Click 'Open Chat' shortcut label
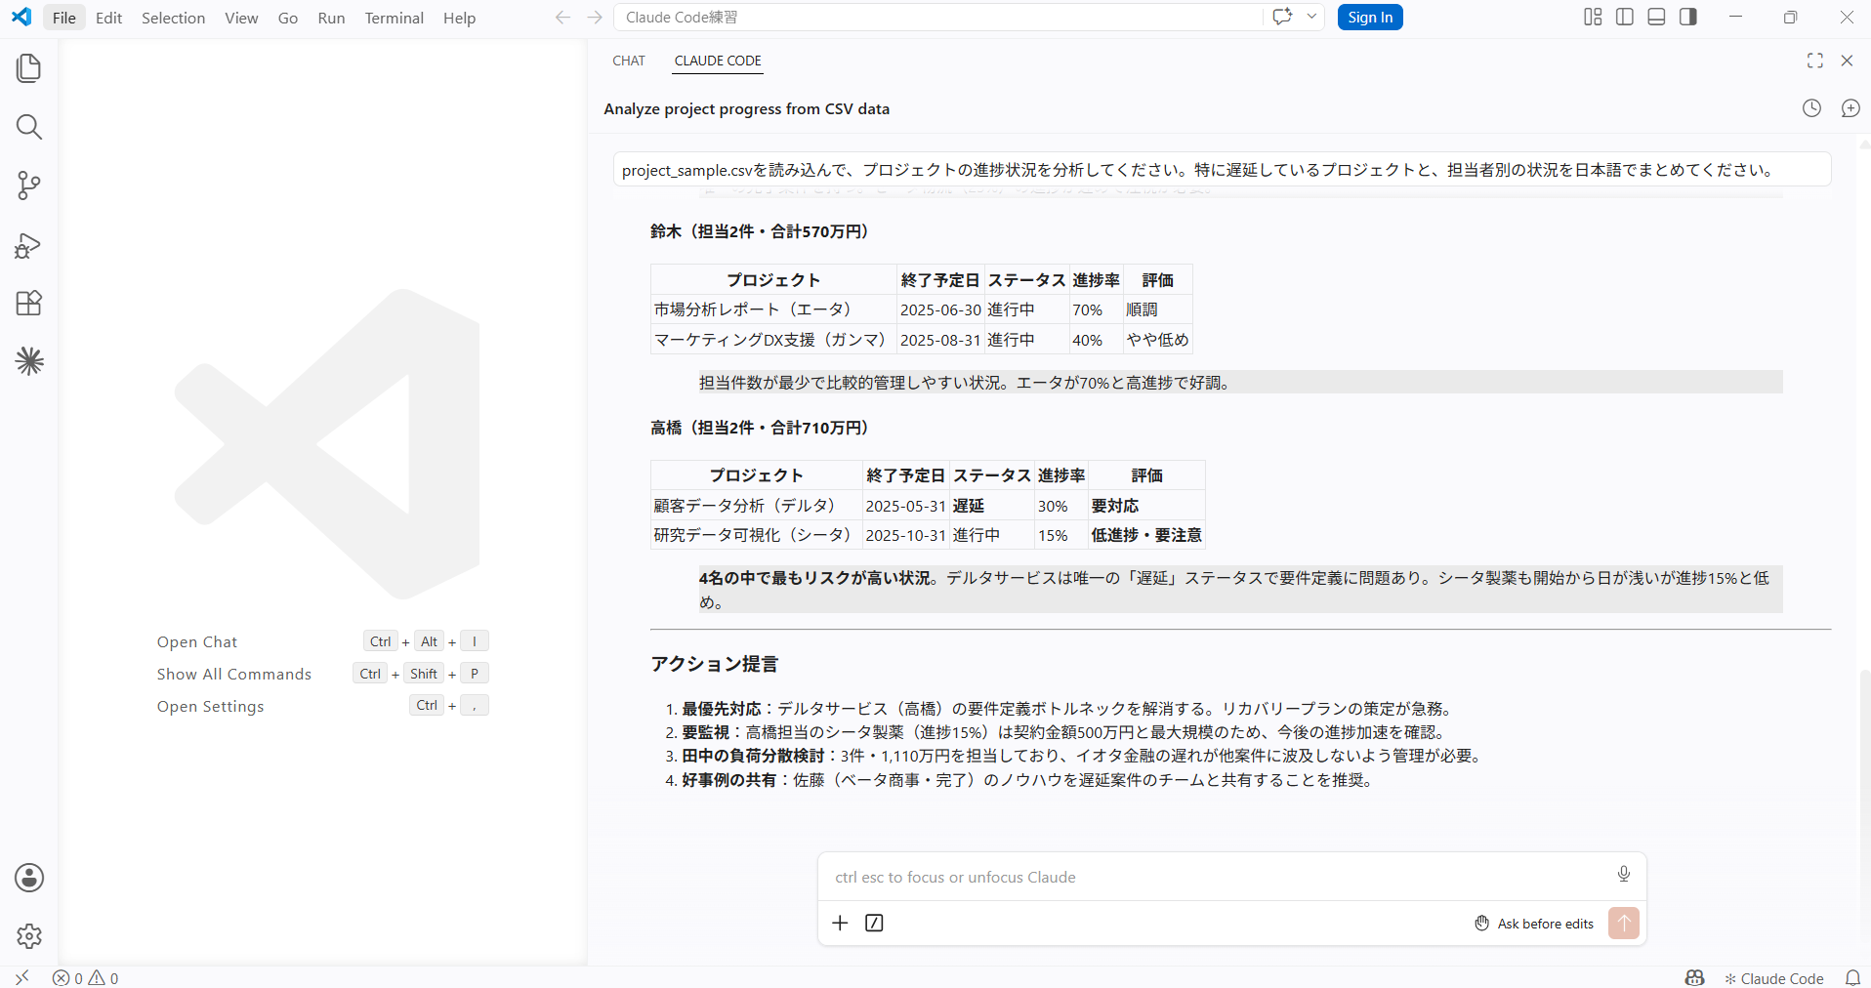This screenshot has width=1871, height=988. coord(197,641)
